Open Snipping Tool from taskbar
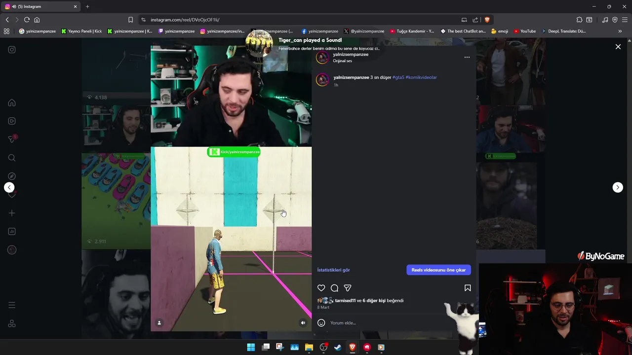 click(x=279, y=347)
